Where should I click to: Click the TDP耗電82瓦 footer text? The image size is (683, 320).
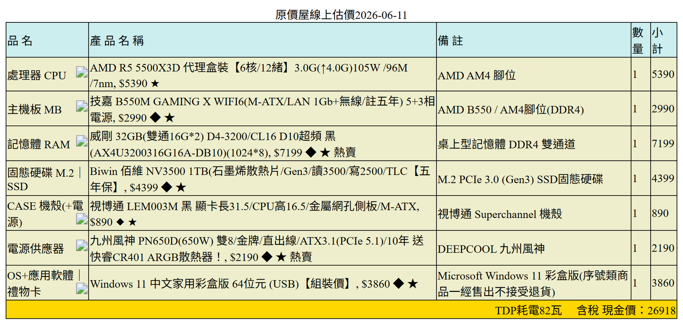pyautogui.click(x=528, y=310)
